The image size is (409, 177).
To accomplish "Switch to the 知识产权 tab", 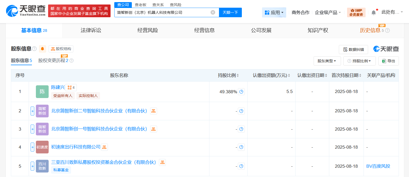I will [318, 30].
